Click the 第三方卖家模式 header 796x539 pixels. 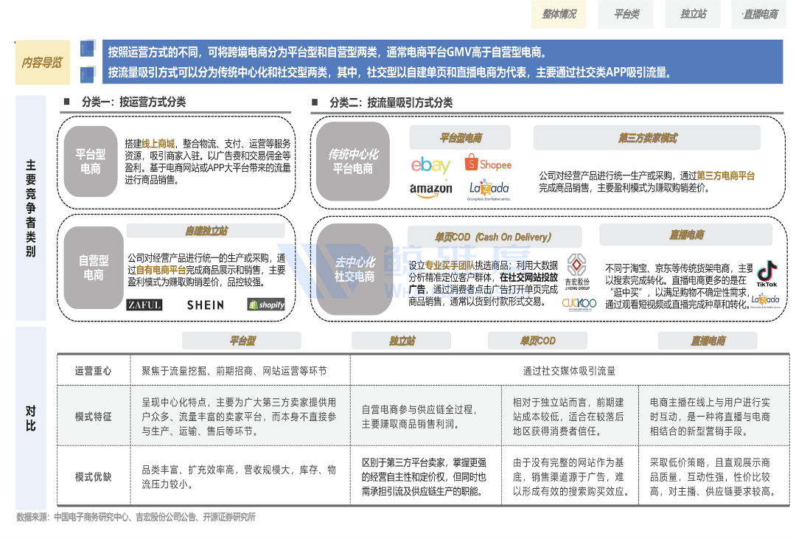pyautogui.click(x=647, y=138)
